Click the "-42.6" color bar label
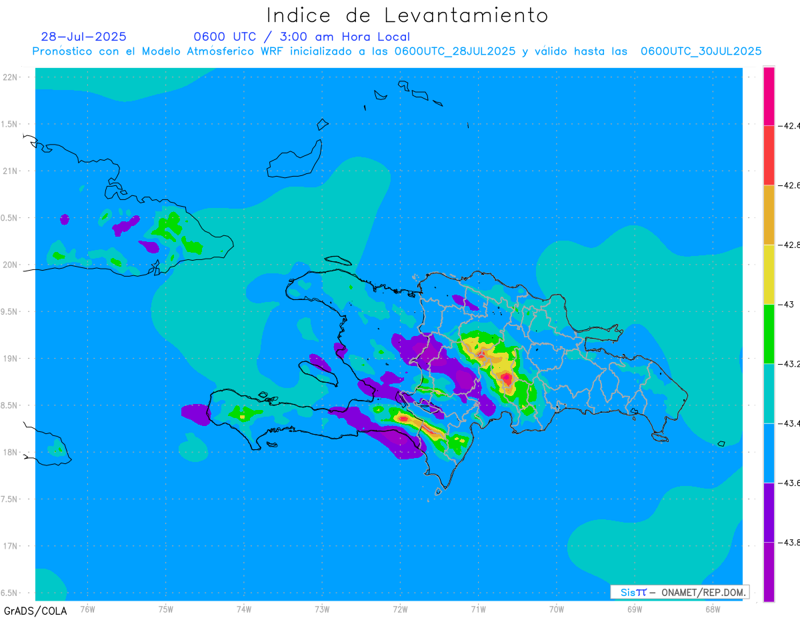 click(789, 185)
